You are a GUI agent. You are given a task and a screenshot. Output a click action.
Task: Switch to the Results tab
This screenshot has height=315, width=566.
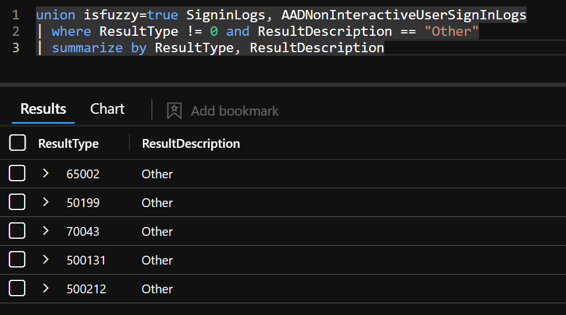click(43, 109)
